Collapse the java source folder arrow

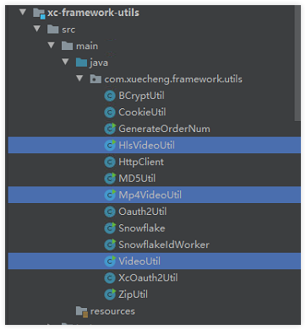[66, 62]
